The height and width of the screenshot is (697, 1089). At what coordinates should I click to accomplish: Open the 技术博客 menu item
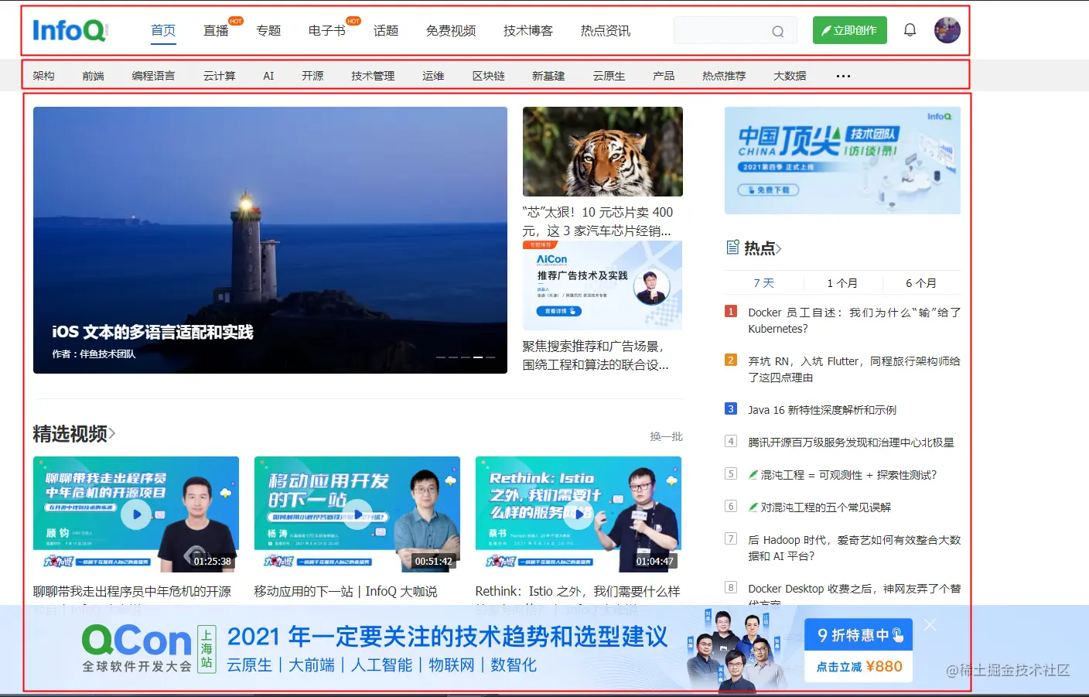pyautogui.click(x=528, y=30)
